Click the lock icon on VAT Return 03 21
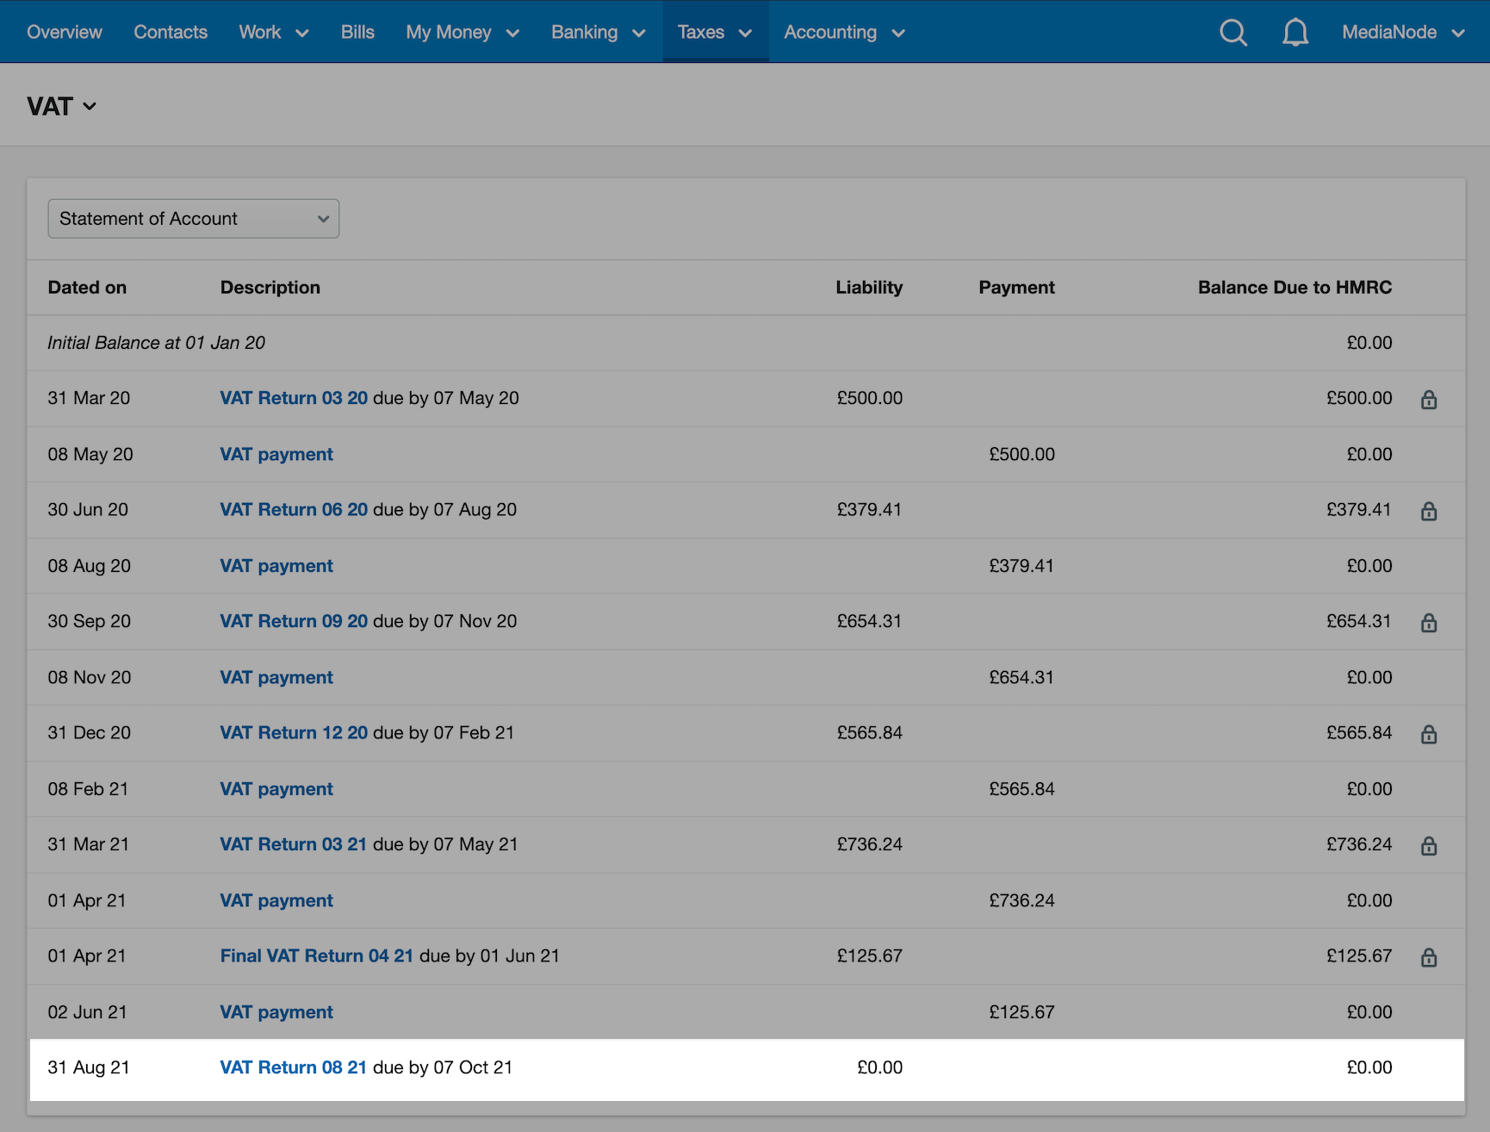Viewport: 1490px width, 1132px height. pos(1429,845)
